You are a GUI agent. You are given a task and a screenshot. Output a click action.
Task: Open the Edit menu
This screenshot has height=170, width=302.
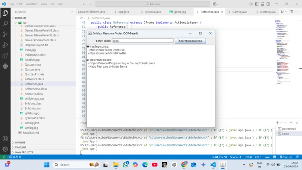[x=19, y=4]
